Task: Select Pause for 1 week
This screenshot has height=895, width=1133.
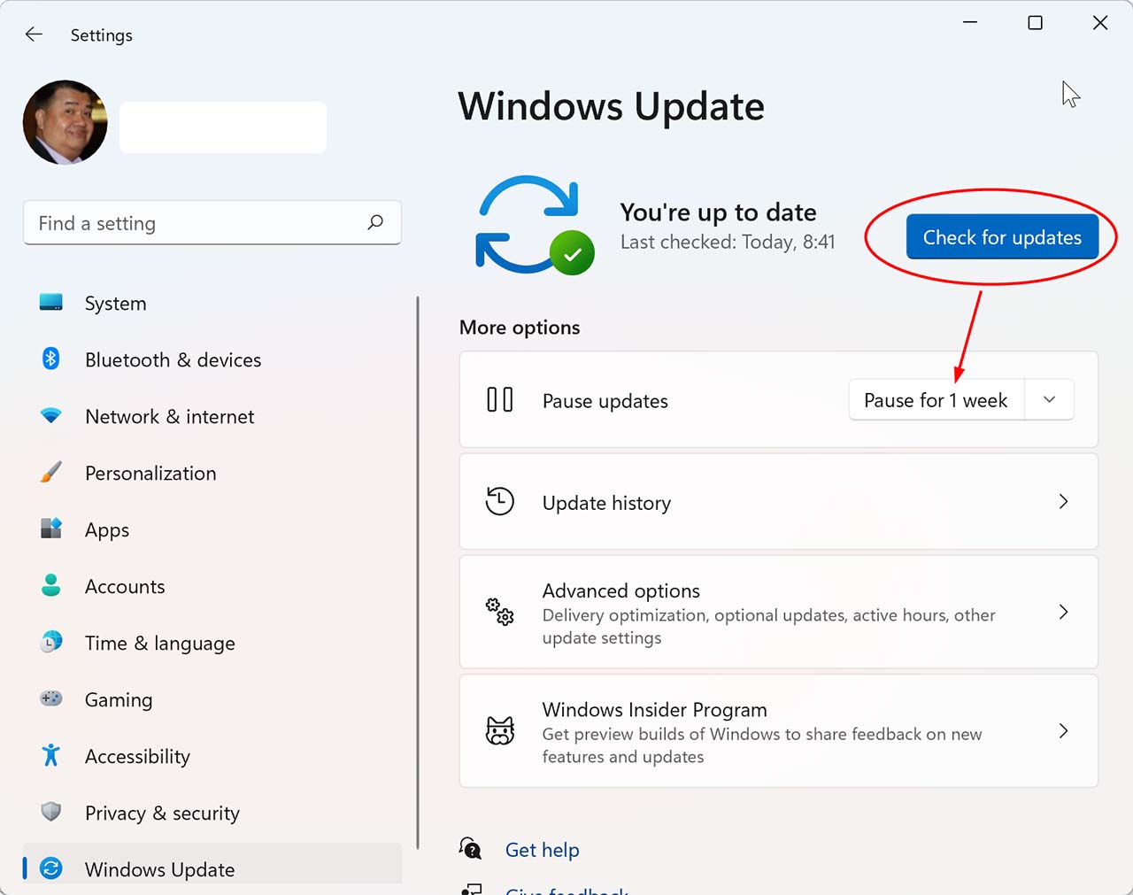Action: point(936,399)
